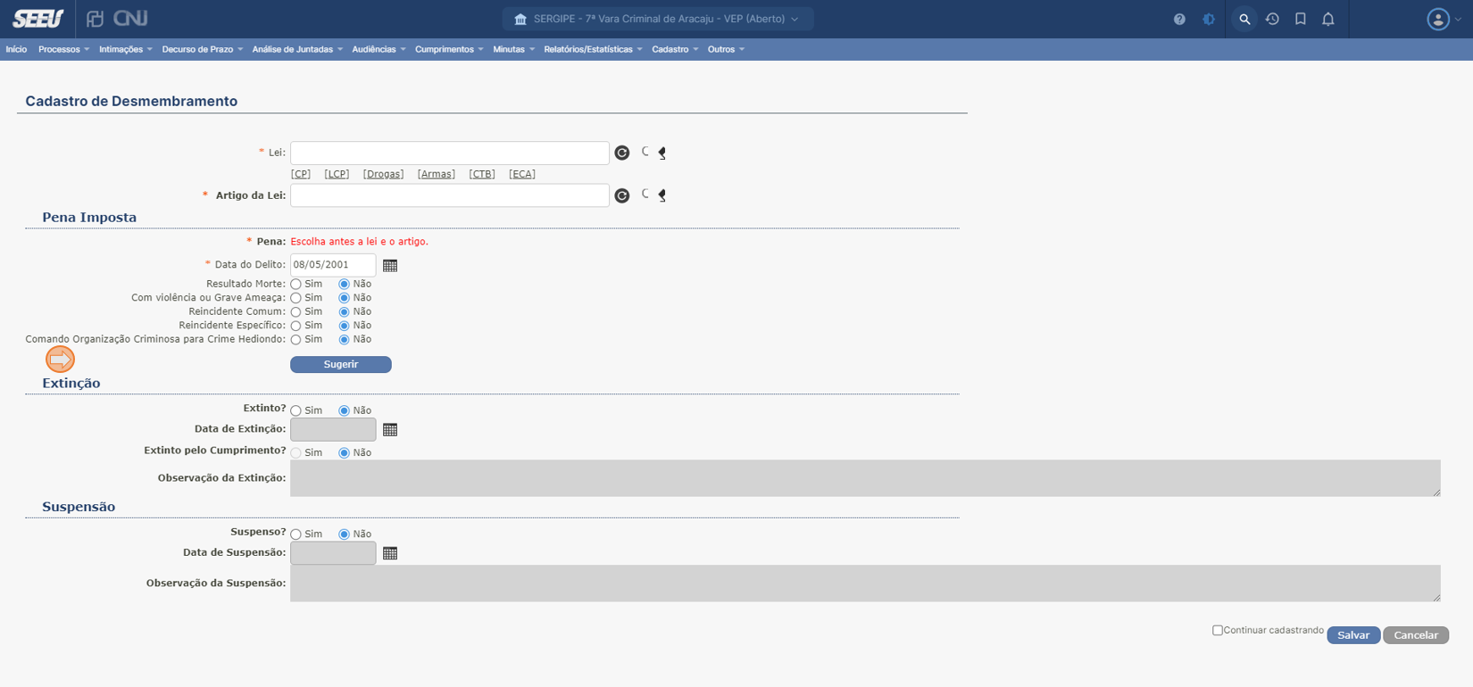The image size is (1473, 687).
Task: Open the Relatórios/Estatísticas dropdown menu
Action: 593,49
